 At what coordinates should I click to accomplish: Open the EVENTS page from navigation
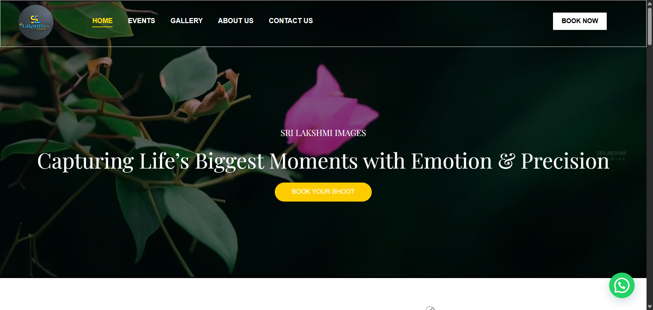[x=141, y=21]
